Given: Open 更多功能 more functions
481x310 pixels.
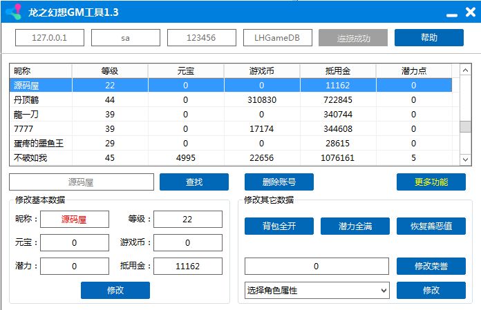Looking at the screenshot, I should tap(431, 182).
